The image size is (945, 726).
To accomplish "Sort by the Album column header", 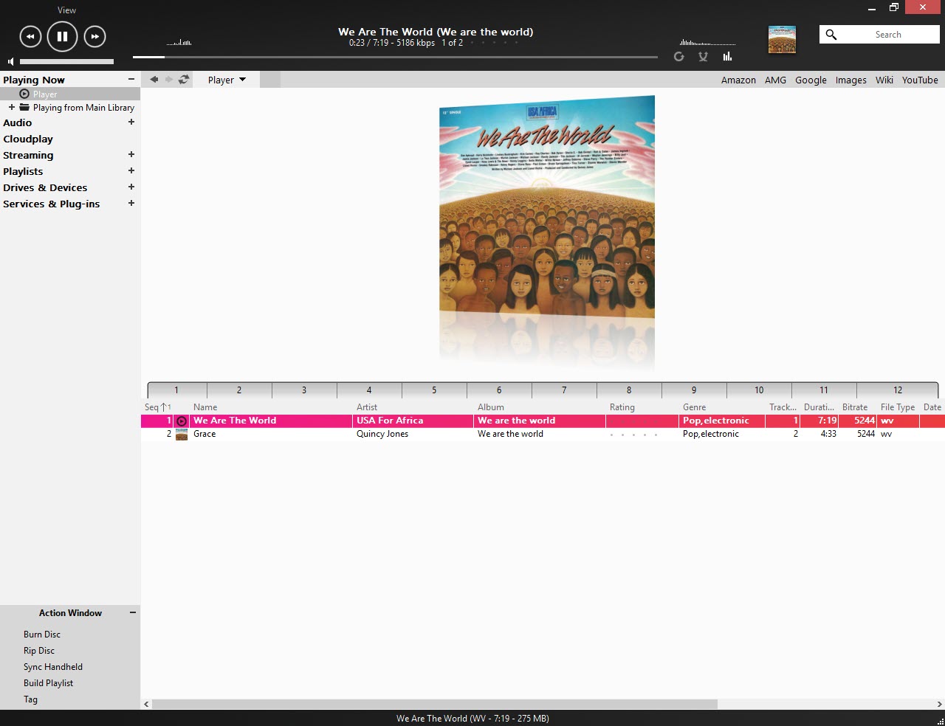I will click(491, 407).
